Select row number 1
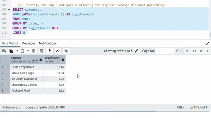The height and width of the screenshot is (118, 211). 5,67
